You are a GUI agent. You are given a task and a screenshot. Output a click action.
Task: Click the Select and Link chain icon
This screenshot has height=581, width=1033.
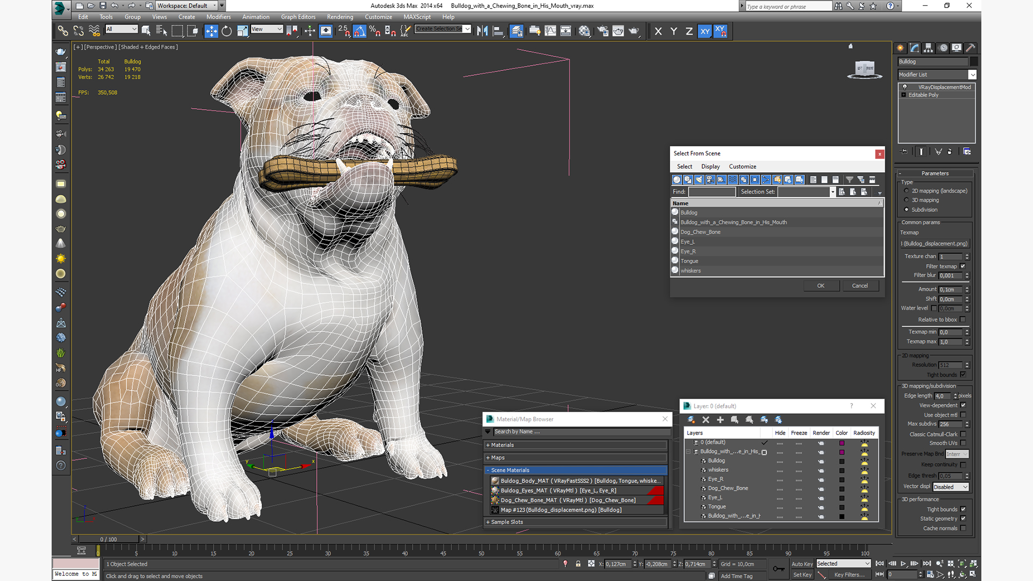click(x=63, y=31)
